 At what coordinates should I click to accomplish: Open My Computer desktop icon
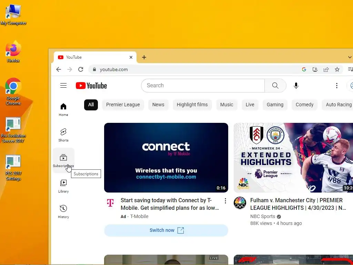13,14
